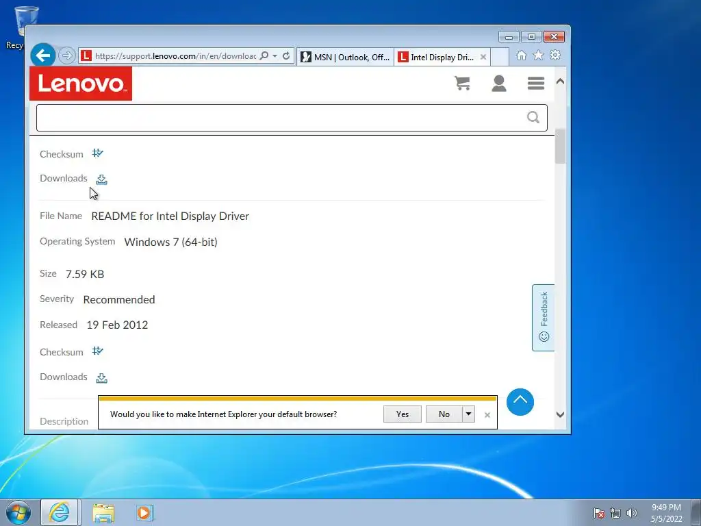Go back with the browser back arrow
The height and width of the screenshot is (526, 701).
[x=43, y=55]
